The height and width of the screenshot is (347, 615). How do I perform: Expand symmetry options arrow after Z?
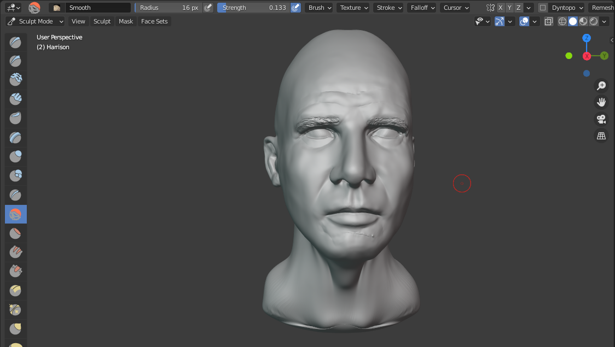tap(529, 8)
